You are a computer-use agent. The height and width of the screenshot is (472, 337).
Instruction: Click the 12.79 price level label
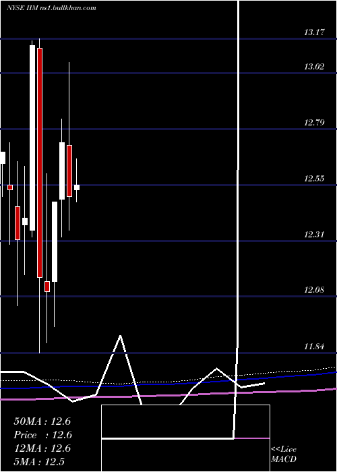coord(314,123)
